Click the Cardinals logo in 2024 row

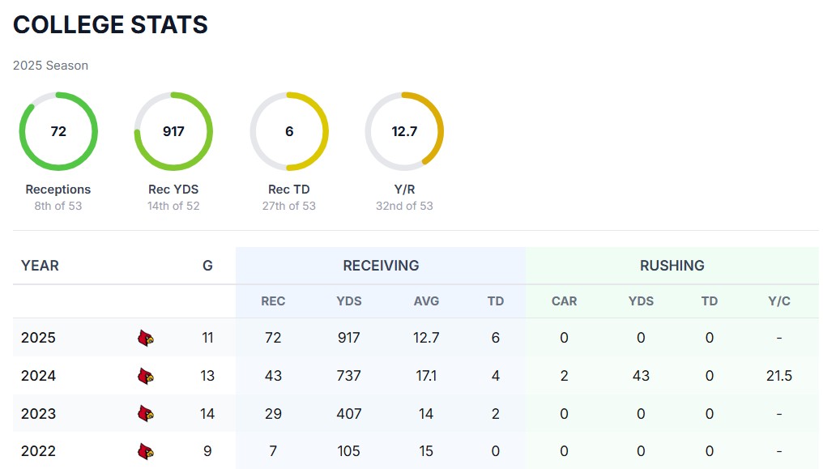(x=146, y=376)
